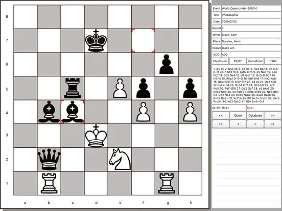
Task: Click the White player field 'Sloan, Sam'
Action: click(x=251, y=35)
